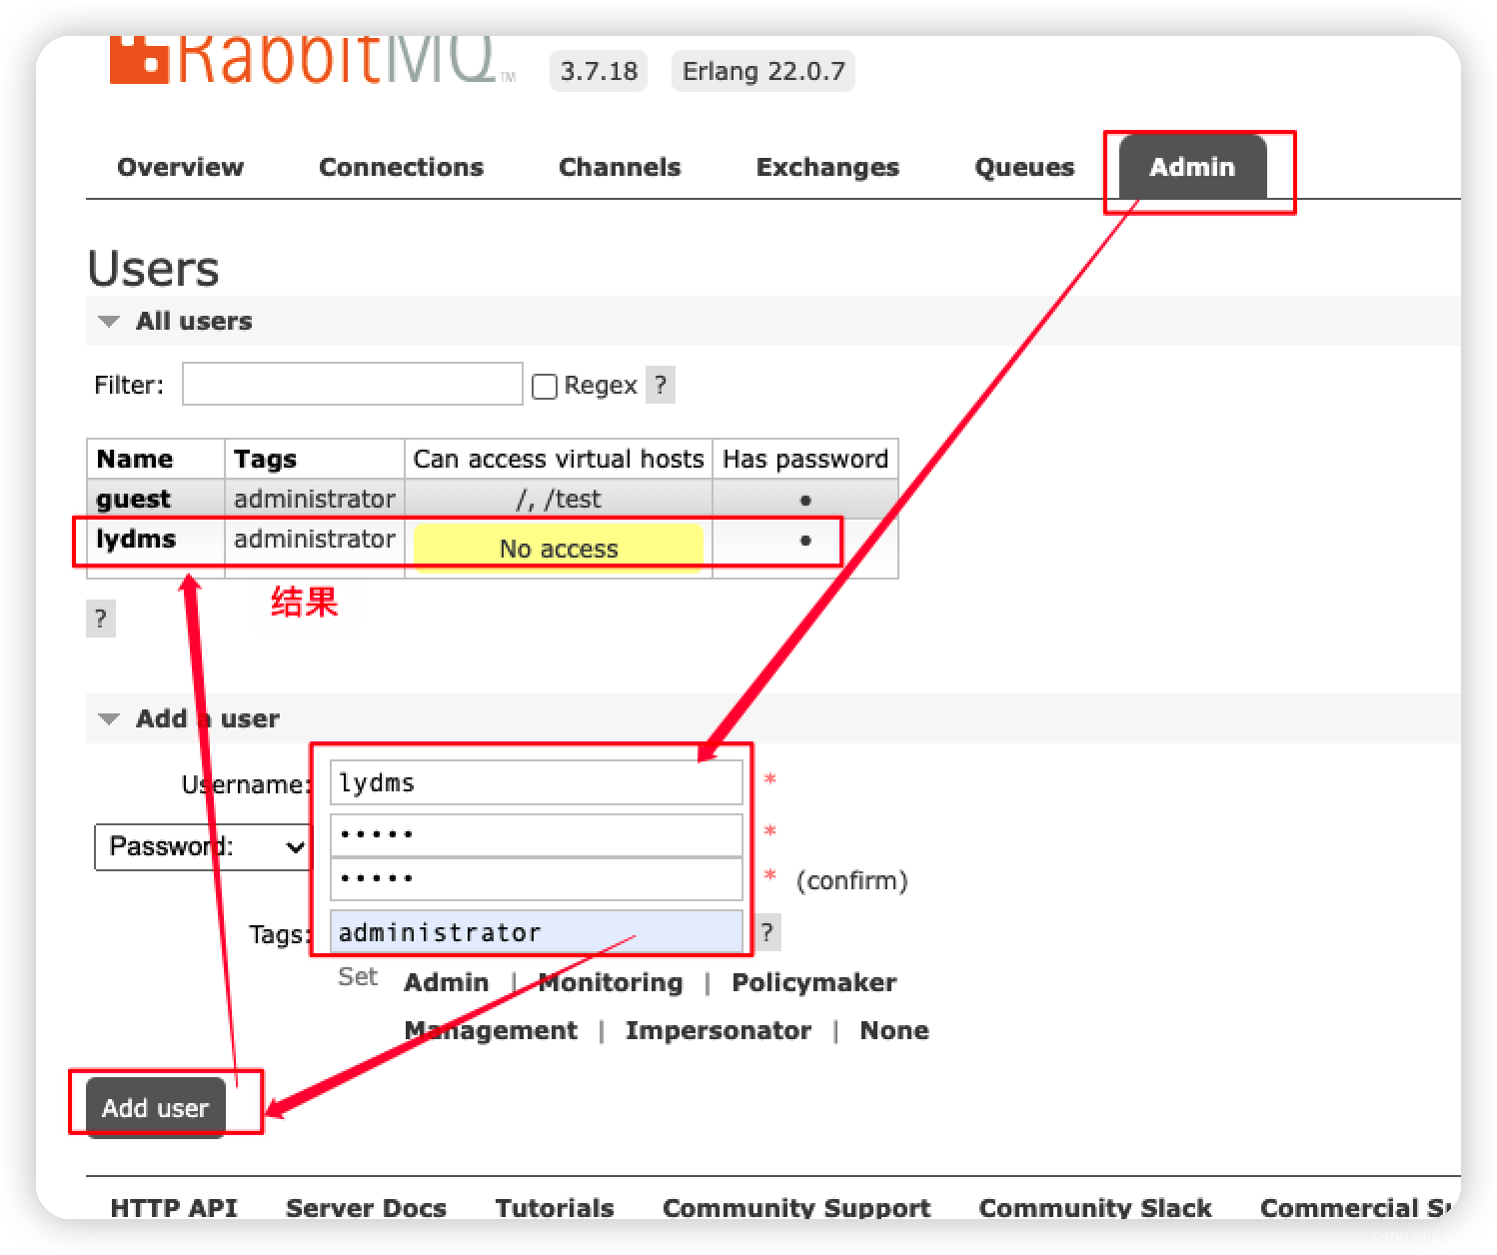Switch to the Overview tab
The height and width of the screenshot is (1255, 1497).
(180, 167)
